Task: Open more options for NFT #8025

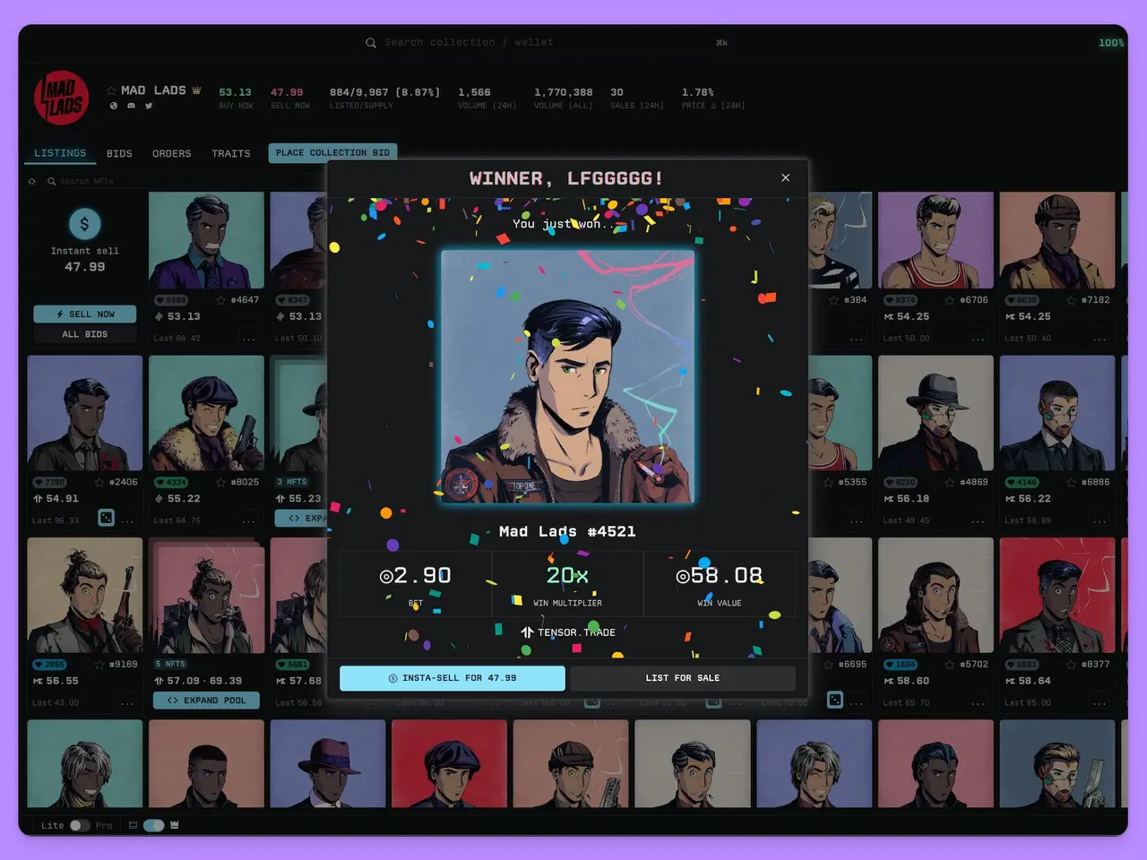Action: tap(249, 520)
